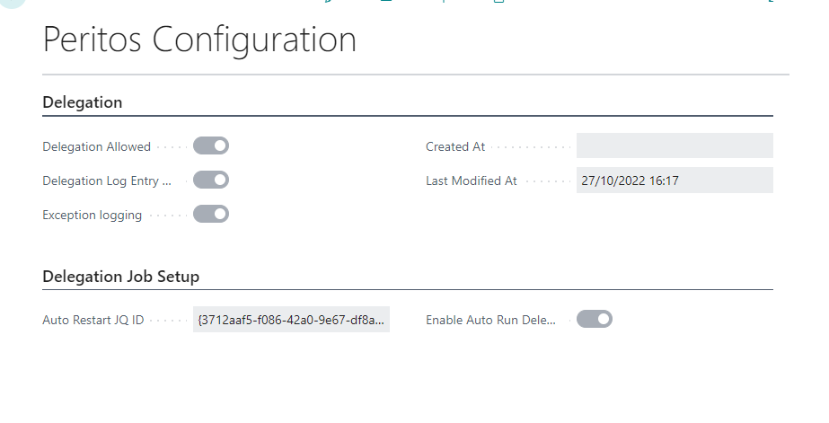The image size is (829, 423).
Task: Click the Delegation Log Entry label text
Action: (x=107, y=181)
